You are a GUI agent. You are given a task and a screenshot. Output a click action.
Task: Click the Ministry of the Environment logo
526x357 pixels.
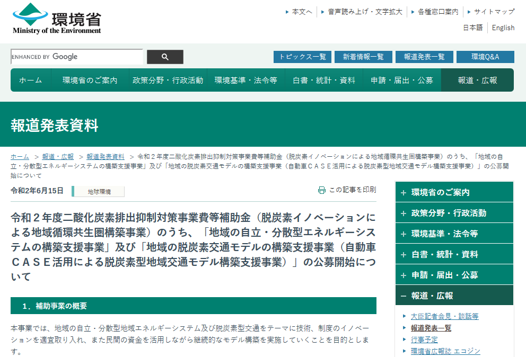[x=57, y=19]
